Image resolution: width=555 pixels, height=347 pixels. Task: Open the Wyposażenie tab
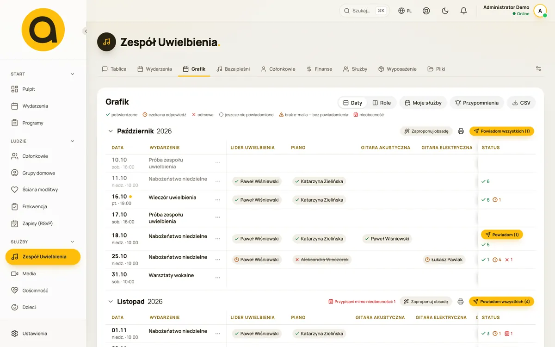pos(397,69)
